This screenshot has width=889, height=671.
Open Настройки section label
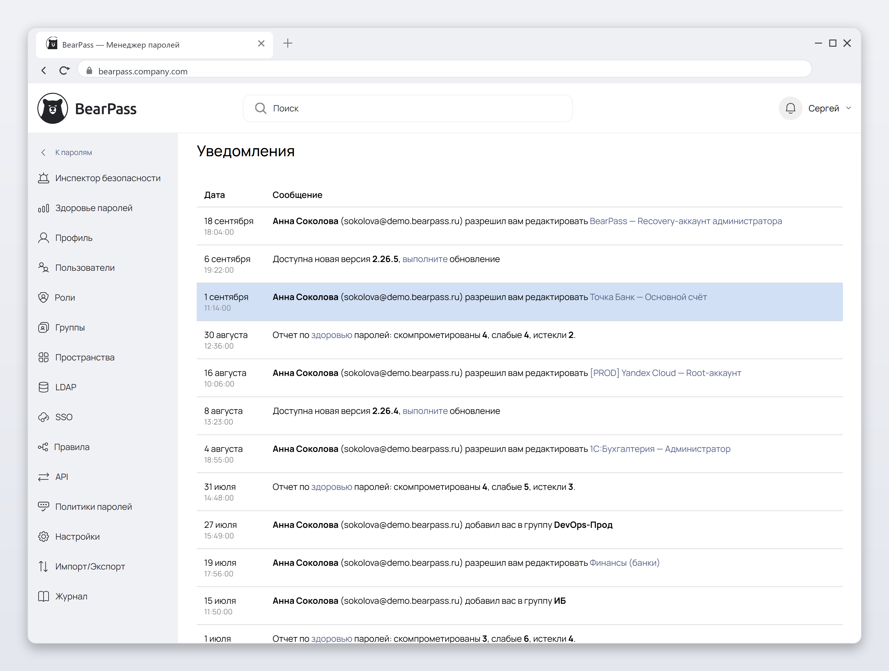[78, 537]
